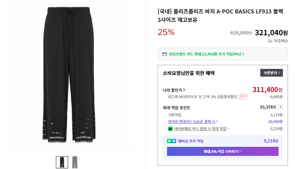Click the 311,400원 discount price
This screenshot has height=169, width=295.
tap(267, 90)
